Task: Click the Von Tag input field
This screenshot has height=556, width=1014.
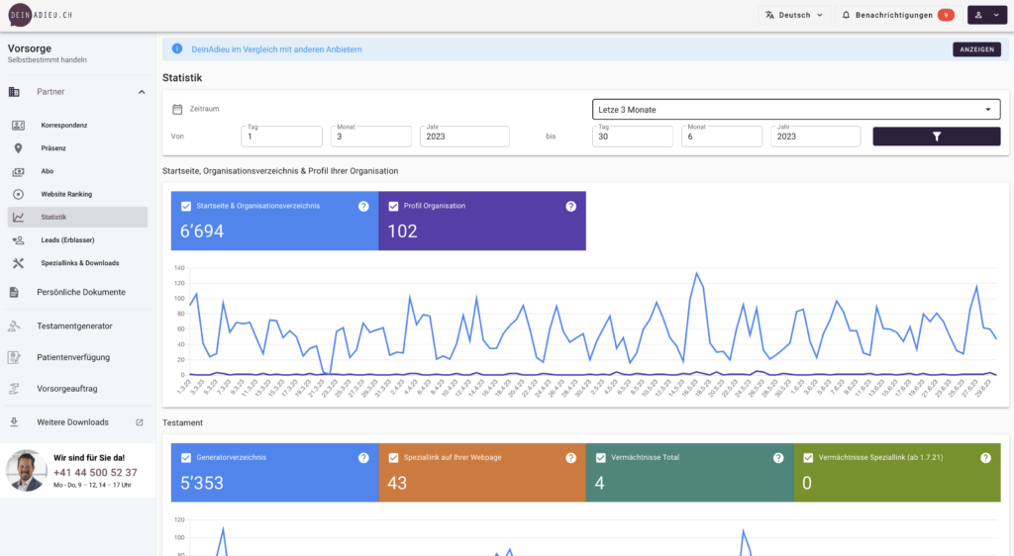Action: pyautogui.click(x=281, y=137)
